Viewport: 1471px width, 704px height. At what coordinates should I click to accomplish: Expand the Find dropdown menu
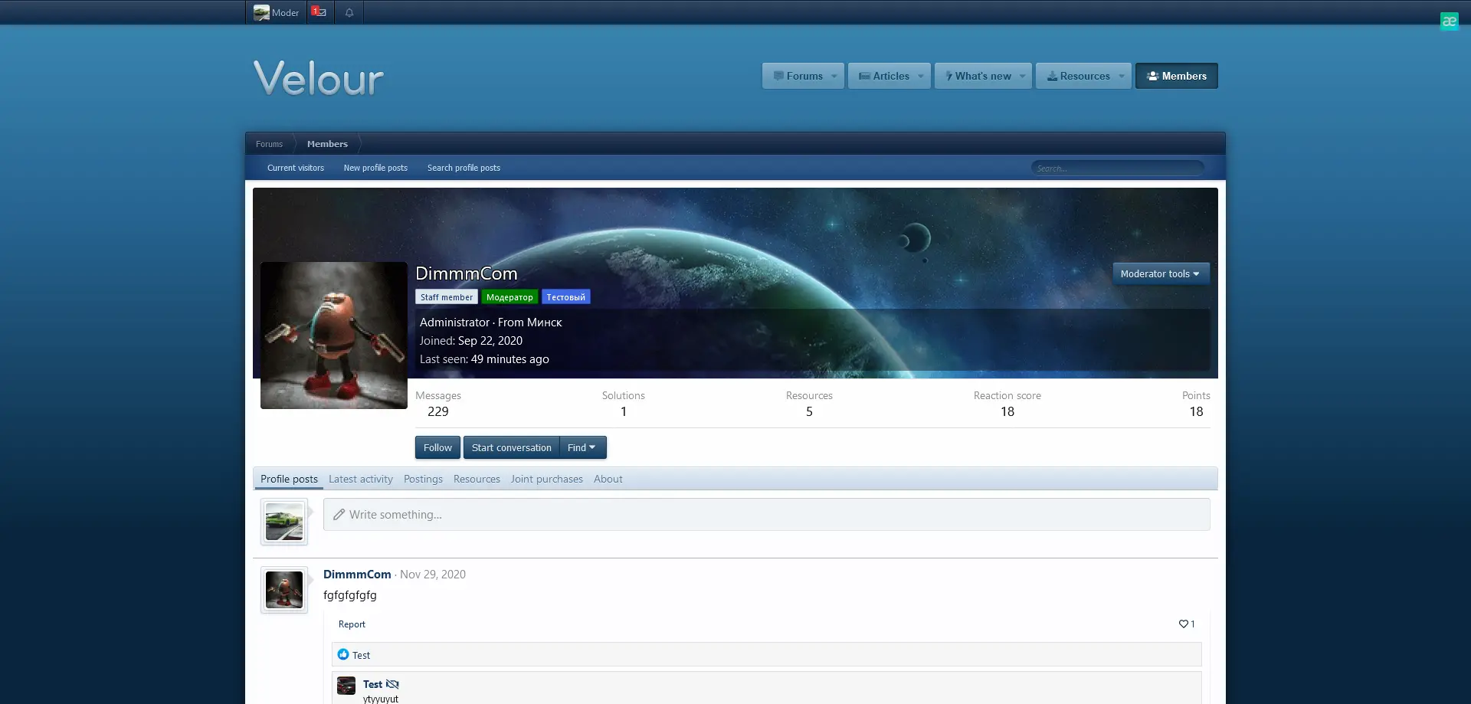pos(582,447)
